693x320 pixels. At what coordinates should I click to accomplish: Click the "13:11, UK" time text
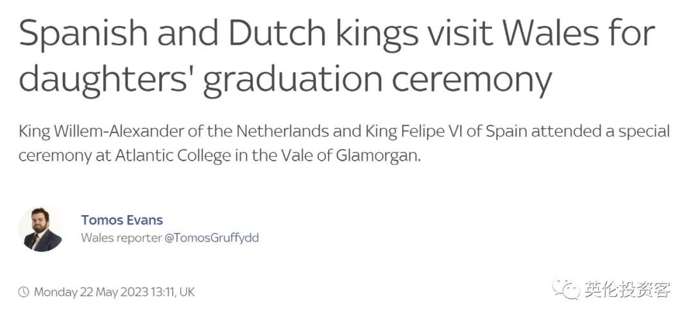[173, 292]
